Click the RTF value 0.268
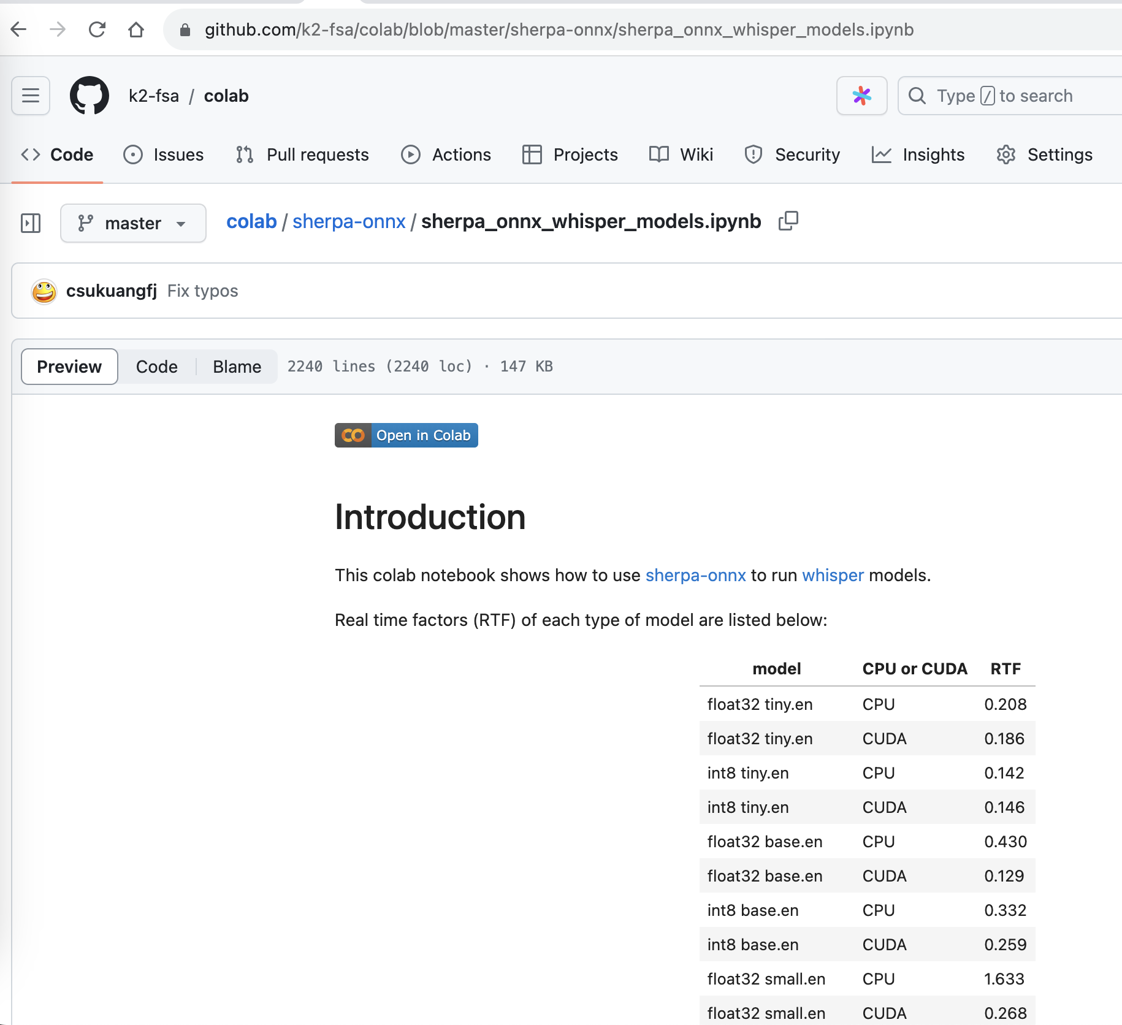The image size is (1122, 1025). (x=1006, y=1013)
